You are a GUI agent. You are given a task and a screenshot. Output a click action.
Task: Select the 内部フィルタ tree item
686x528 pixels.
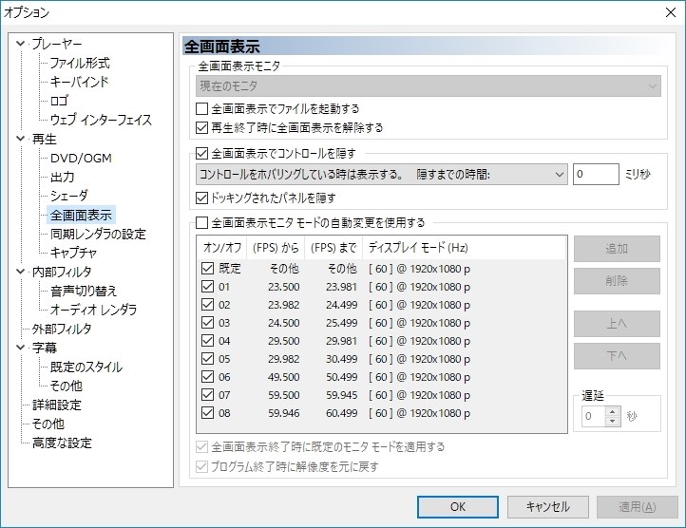[62, 272]
